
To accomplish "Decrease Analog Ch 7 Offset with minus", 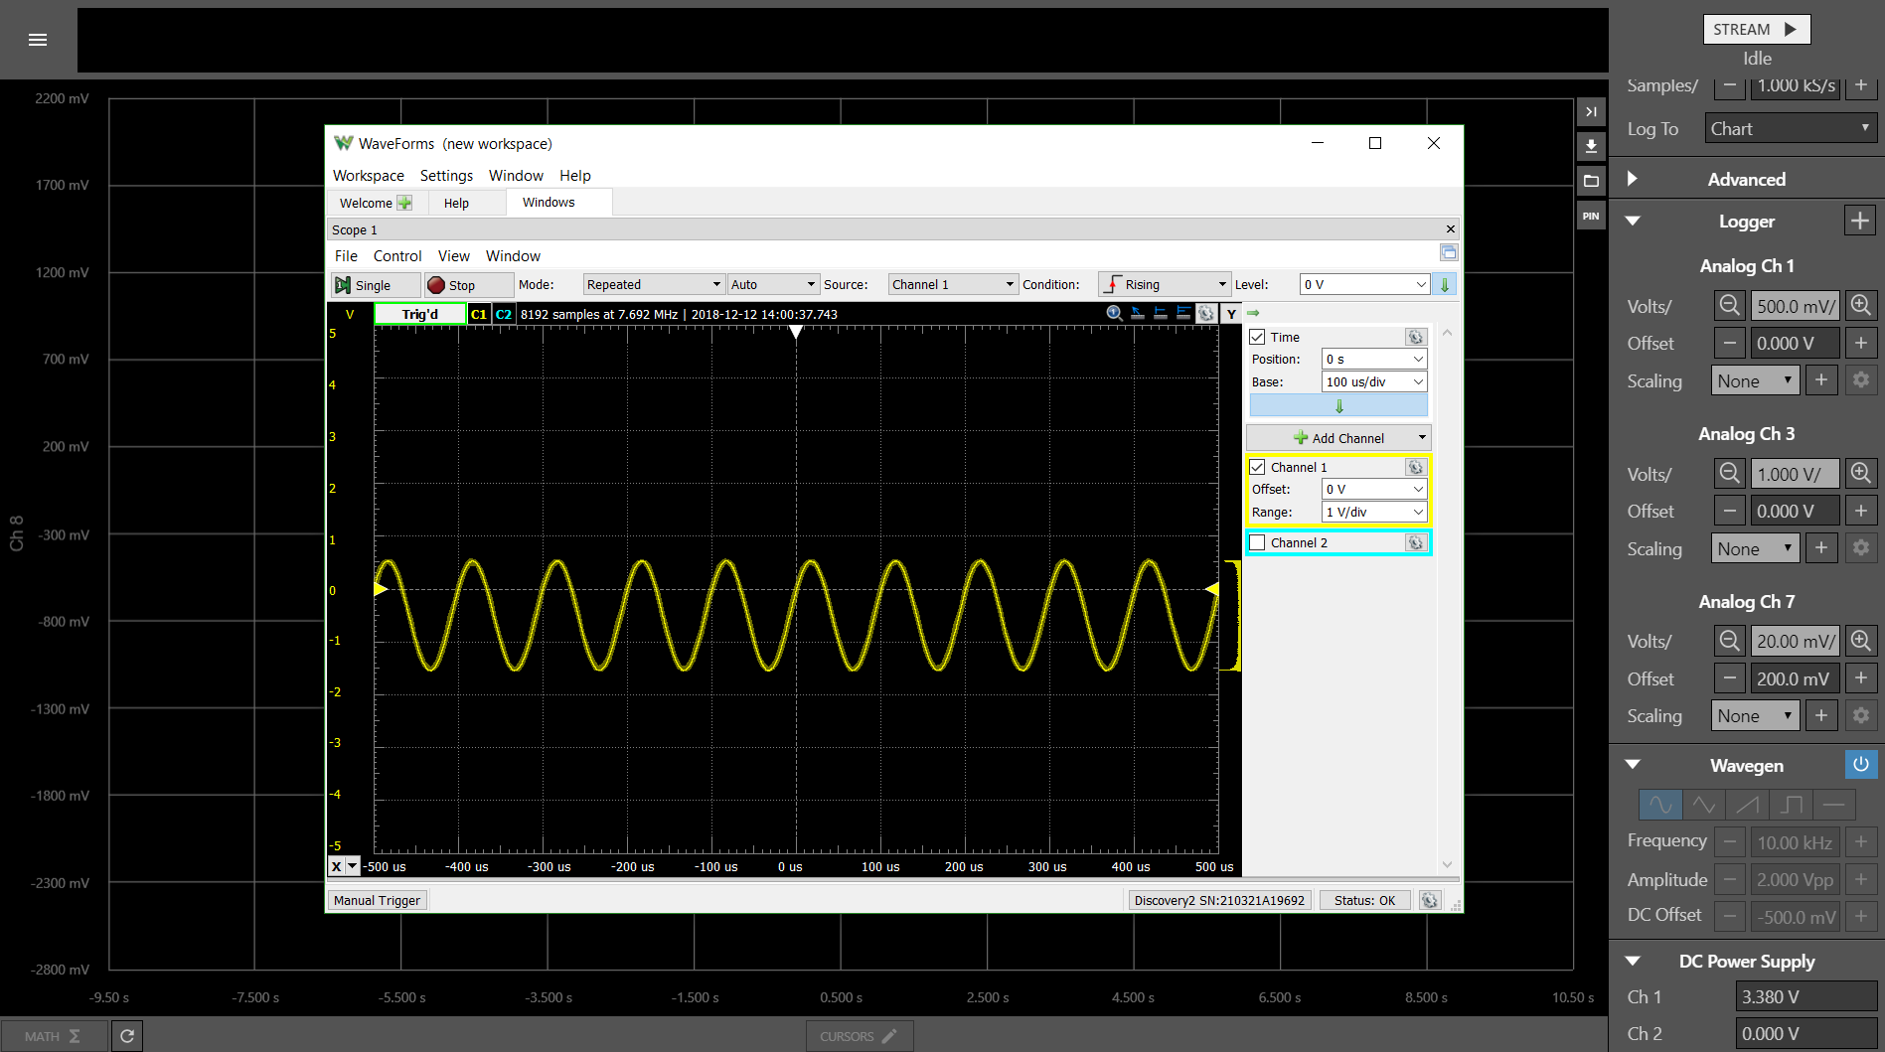I will [1729, 679].
